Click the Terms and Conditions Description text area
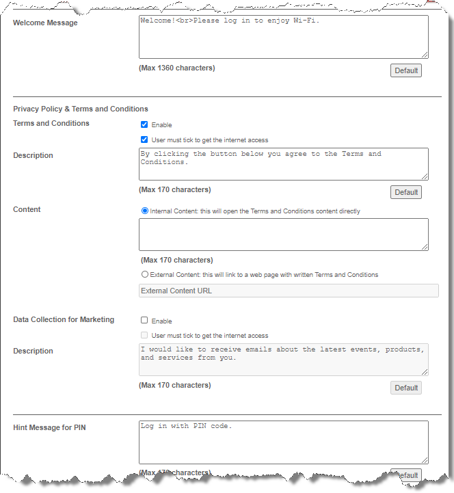454x493 pixels. point(284,164)
